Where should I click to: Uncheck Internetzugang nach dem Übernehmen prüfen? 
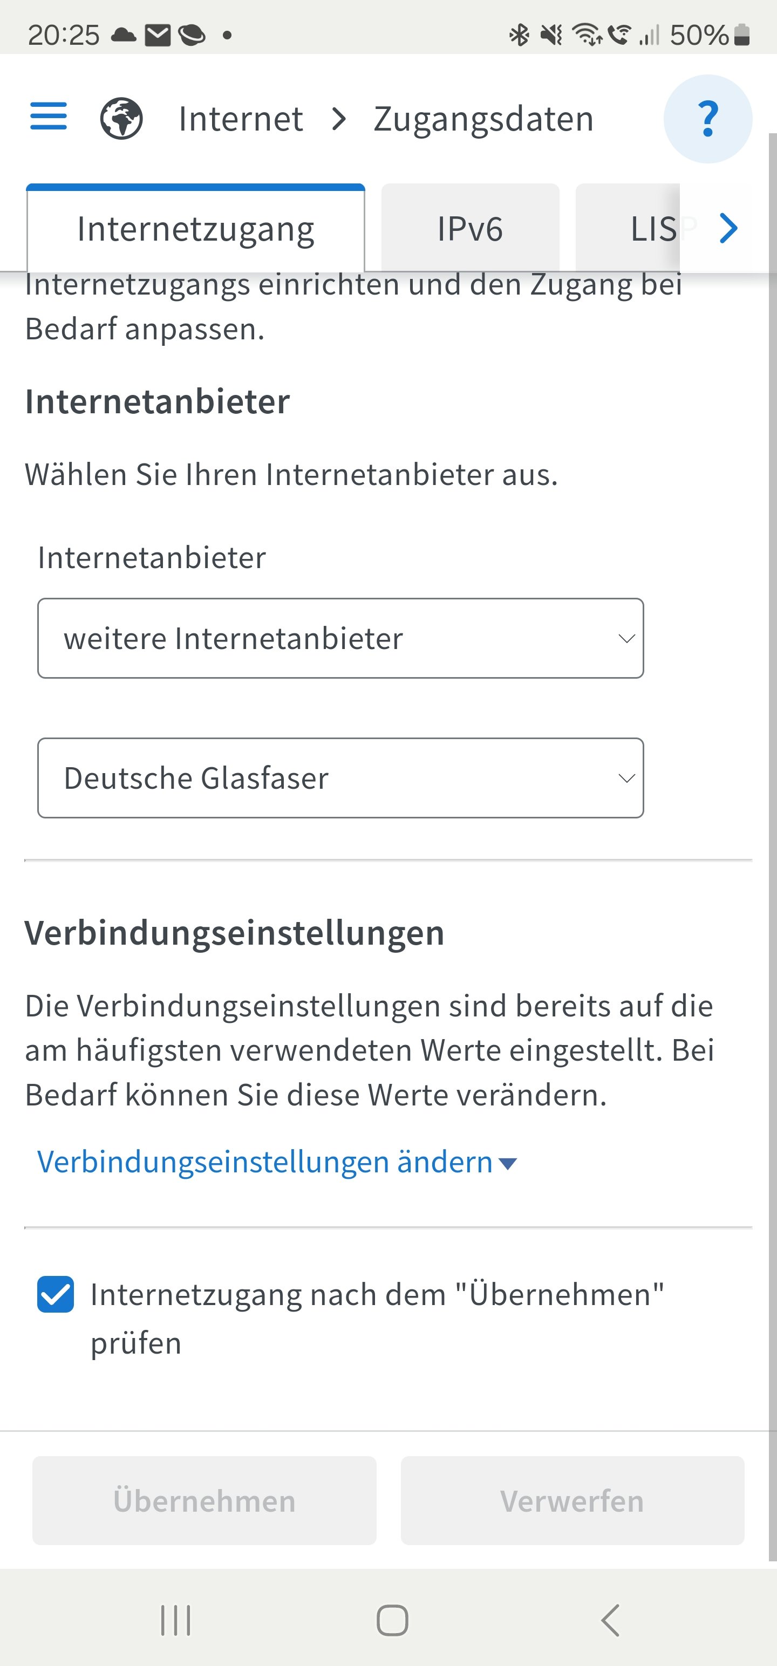56,1294
